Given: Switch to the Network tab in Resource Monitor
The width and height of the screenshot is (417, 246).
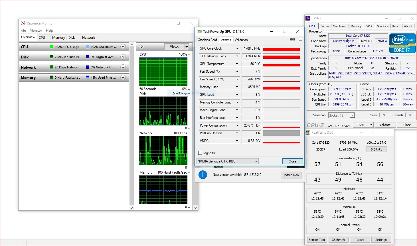Looking at the screenshot, I should pos(88,38).
